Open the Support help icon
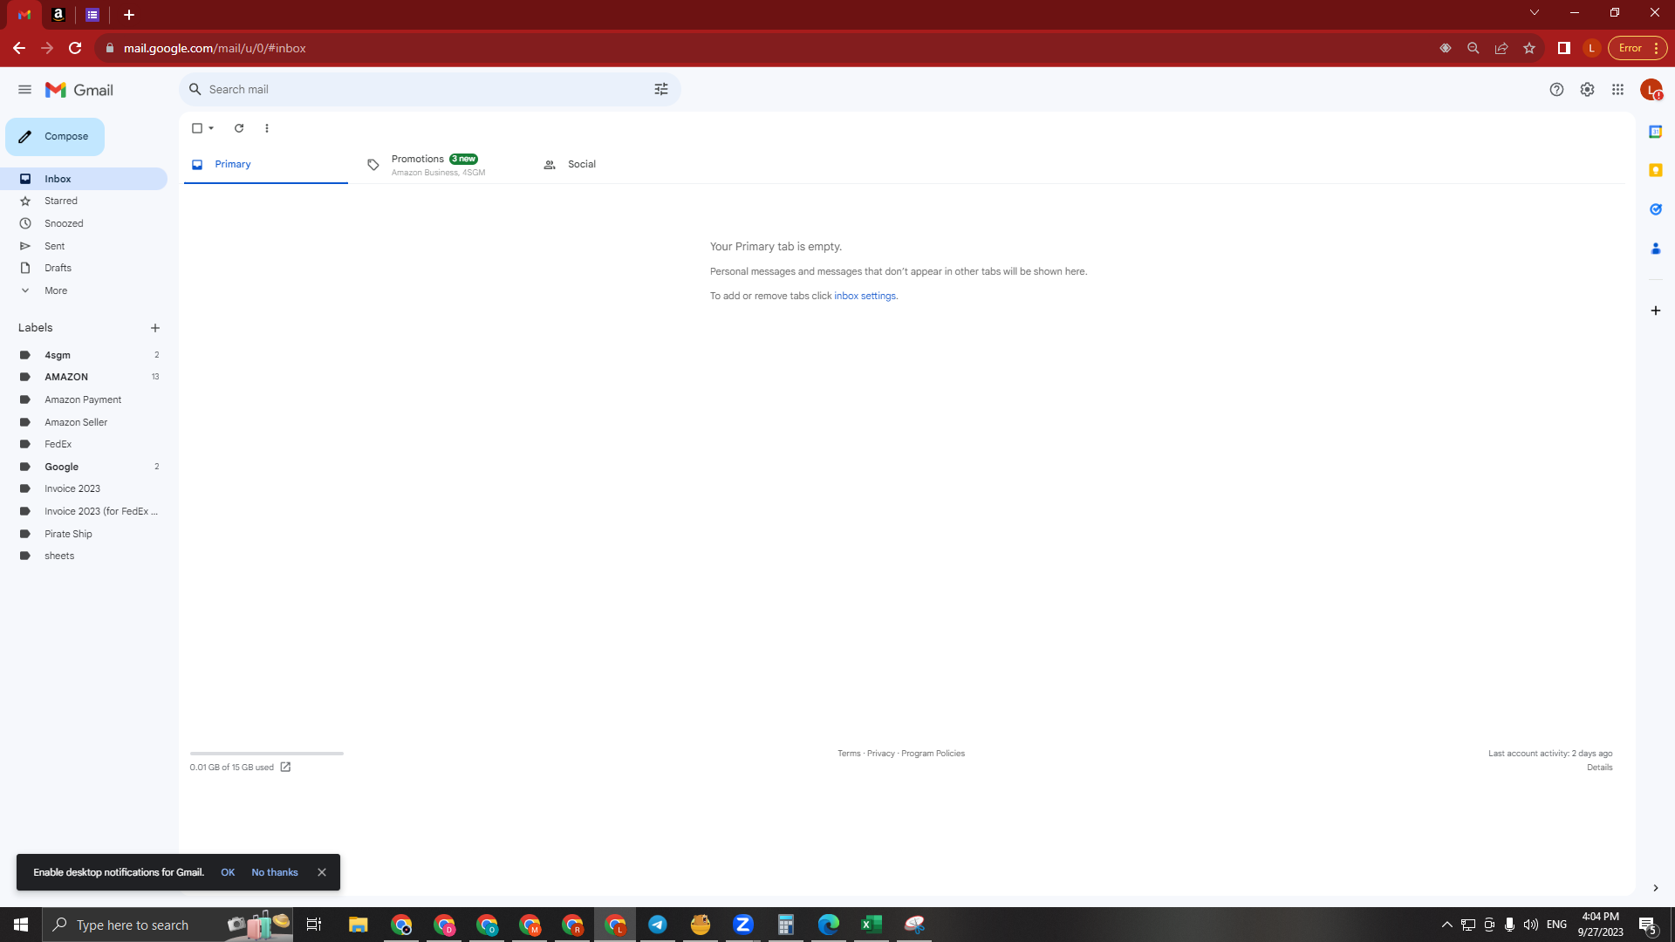Viewport: 1675px width, 942px height. (1556, 90)
